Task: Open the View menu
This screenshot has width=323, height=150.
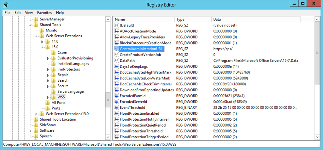Action: tap(29, 13)
